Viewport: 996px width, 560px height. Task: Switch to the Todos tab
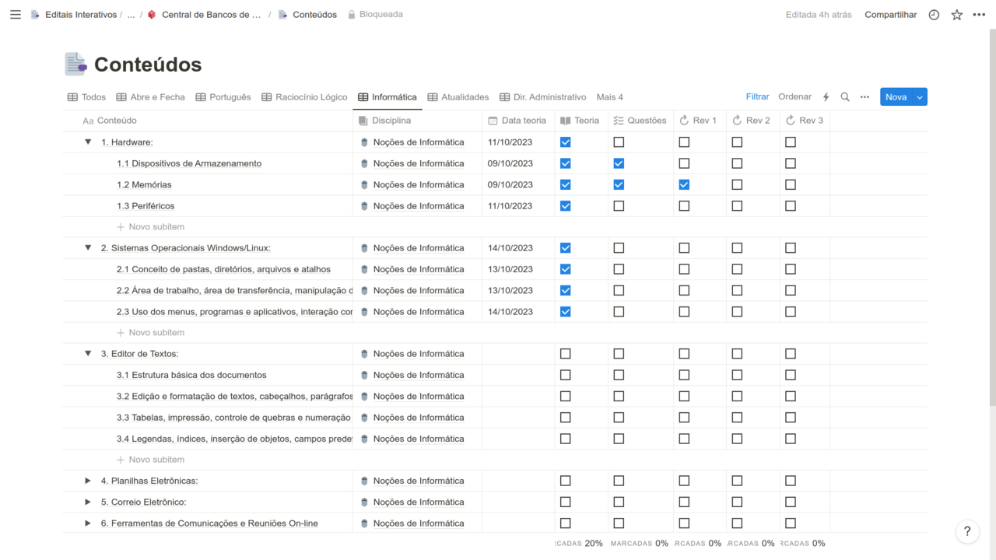click(86, 97)
